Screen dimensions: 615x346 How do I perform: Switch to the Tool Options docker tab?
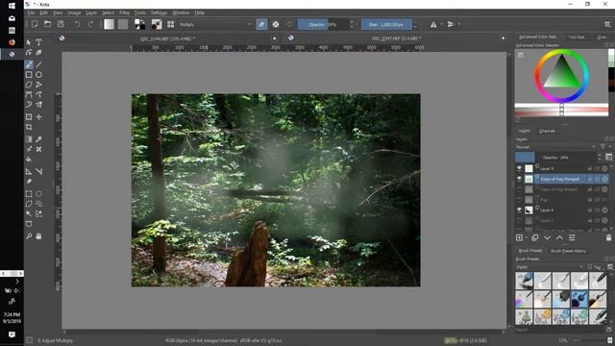click(577, 37)
